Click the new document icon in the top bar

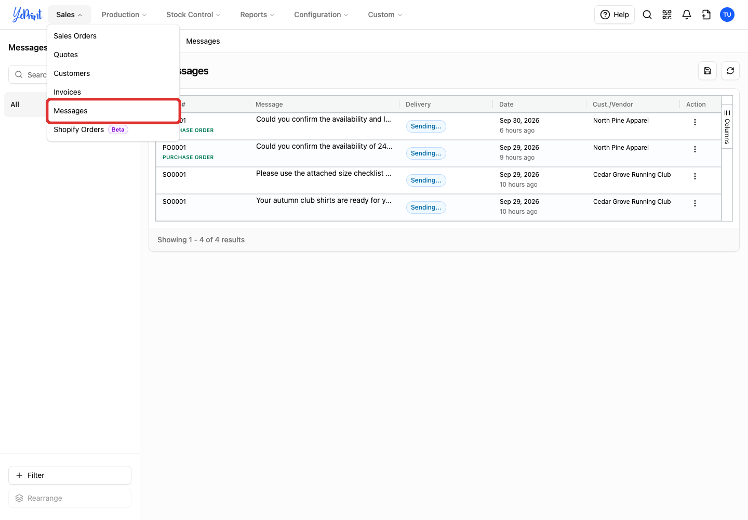(x=706, y=15)
